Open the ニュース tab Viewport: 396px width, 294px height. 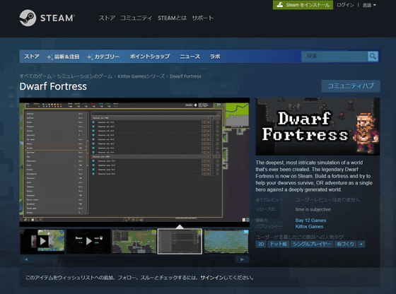(x=190, y=57)
